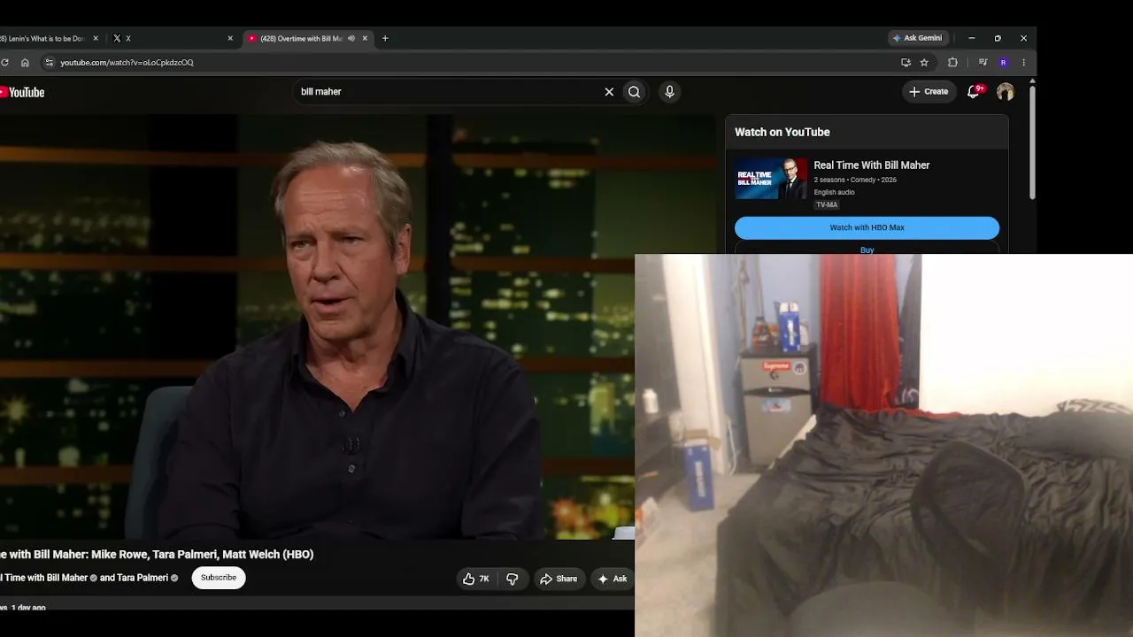Open the Real Time With Bill Maher thumbnail
This screenshot has height=637, width=1133.
771,179
